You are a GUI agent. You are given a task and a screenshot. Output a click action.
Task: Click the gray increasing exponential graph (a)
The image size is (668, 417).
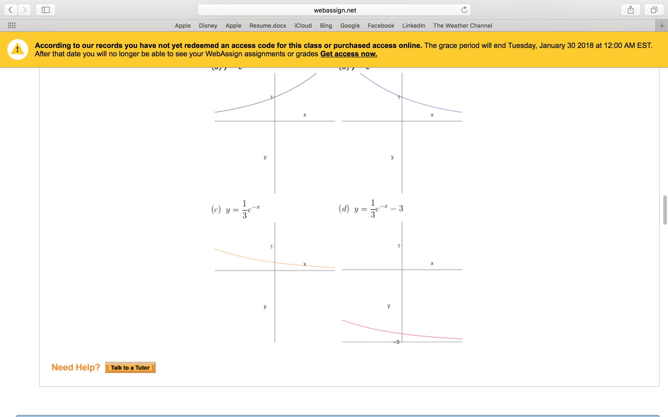click(275, 133)
